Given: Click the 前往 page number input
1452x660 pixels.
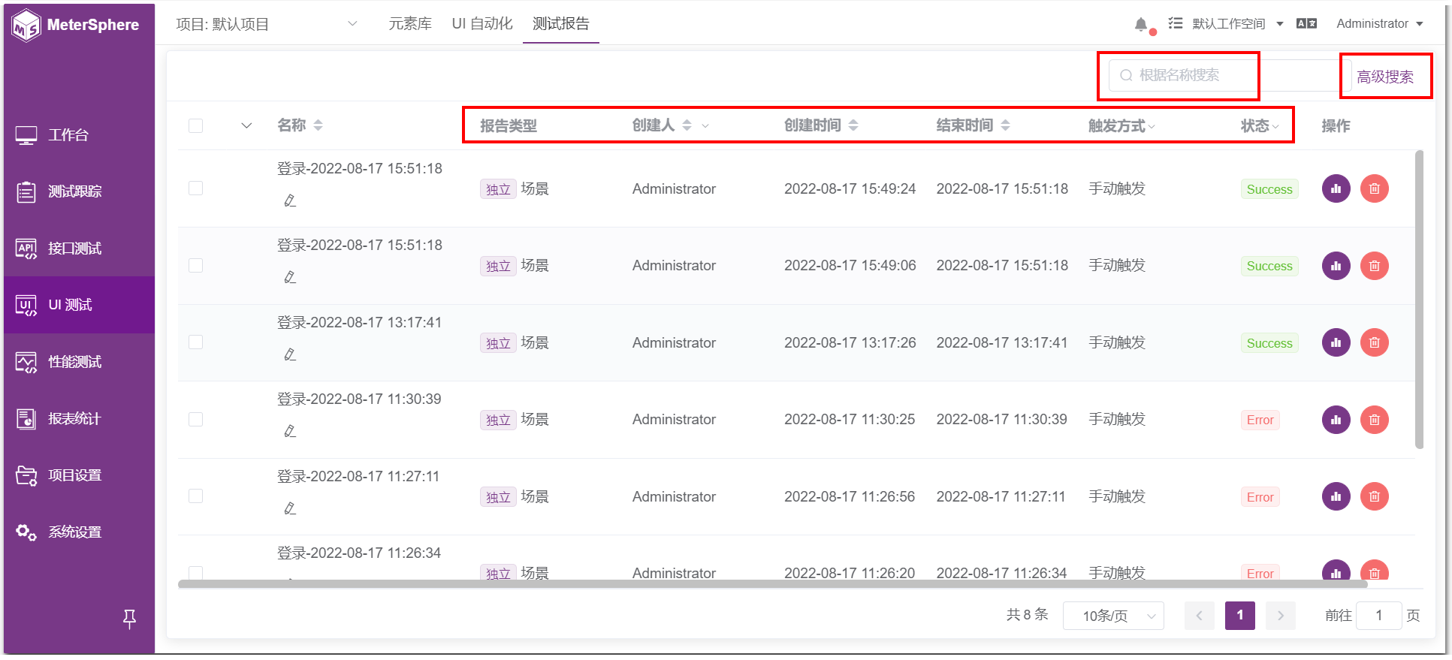Looking at the screenshot, I should tap(1378, 616).
